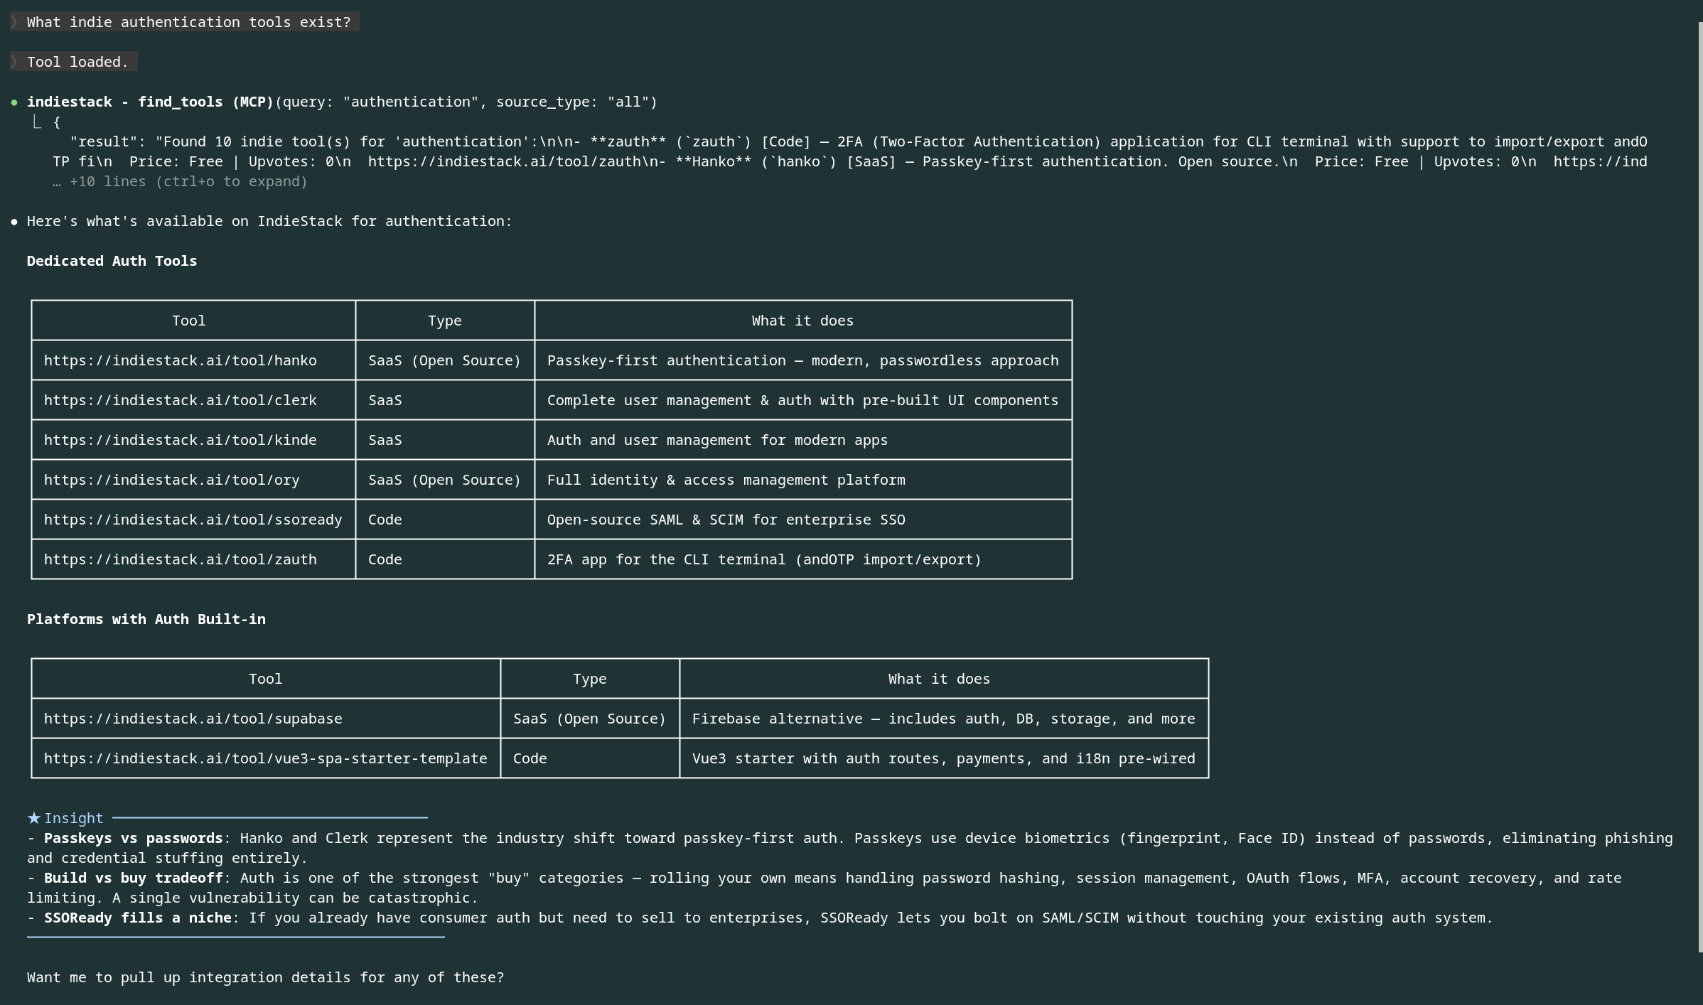
Task: Click the zauth URL inside JSON result
Action: point(505,161)
